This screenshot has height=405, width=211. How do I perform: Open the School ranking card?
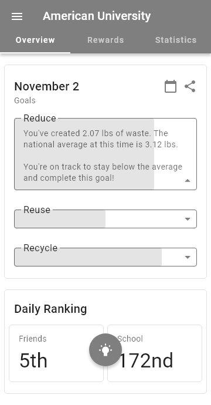[x=155, y=353]
